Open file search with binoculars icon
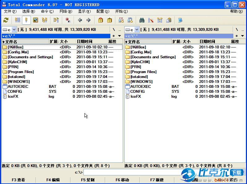The height and width of the screenshot is (184, 247). click(x=142, y=20)
